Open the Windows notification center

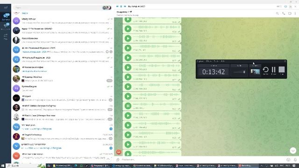click(x=294, y=166)
